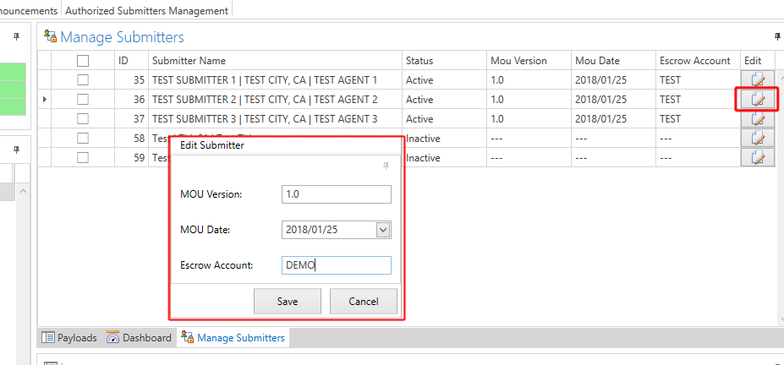Click edit icon for TEST SUBMITTER 2

(758, 99)
